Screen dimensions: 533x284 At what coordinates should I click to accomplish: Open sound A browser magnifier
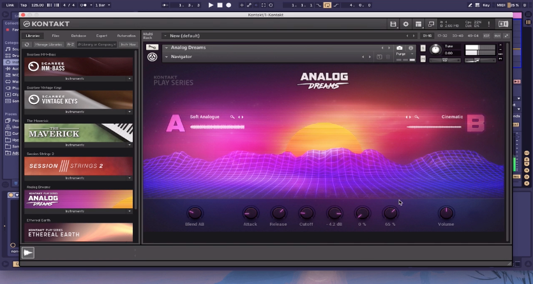pyautogui.click(x=232, y=117)
